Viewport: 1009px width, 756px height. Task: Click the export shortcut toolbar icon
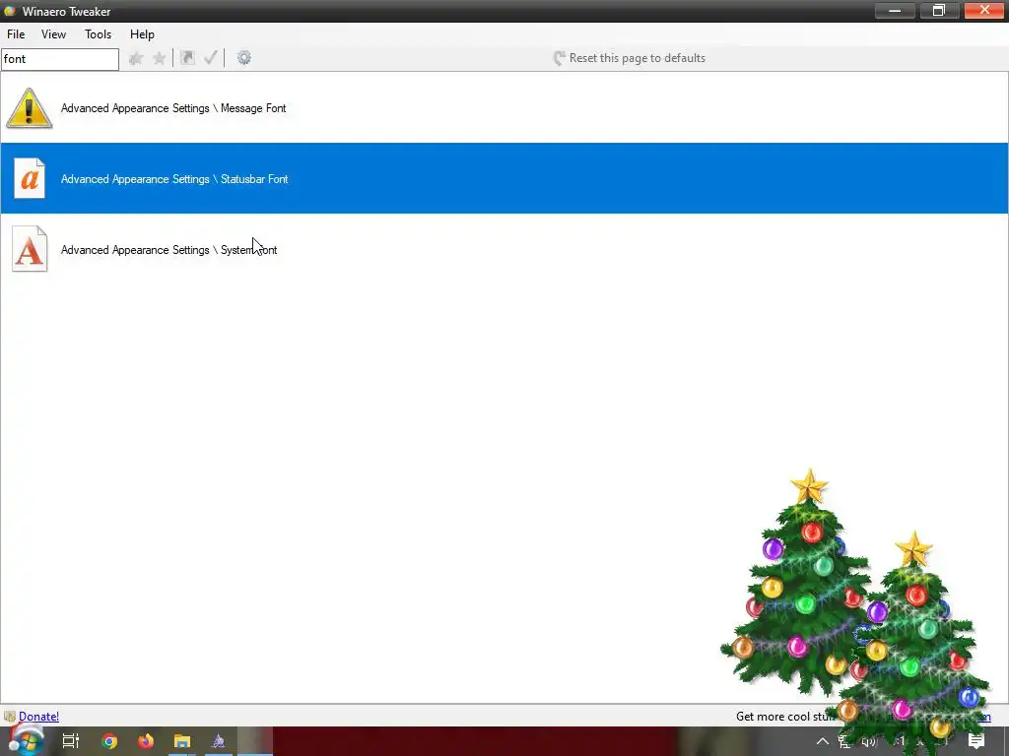point(187,58)
